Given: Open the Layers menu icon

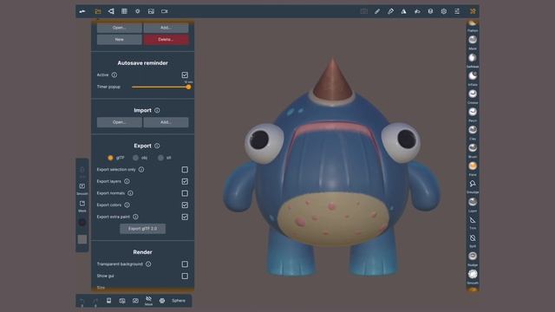Looking at the screenshot, I should tap(430, 11).
